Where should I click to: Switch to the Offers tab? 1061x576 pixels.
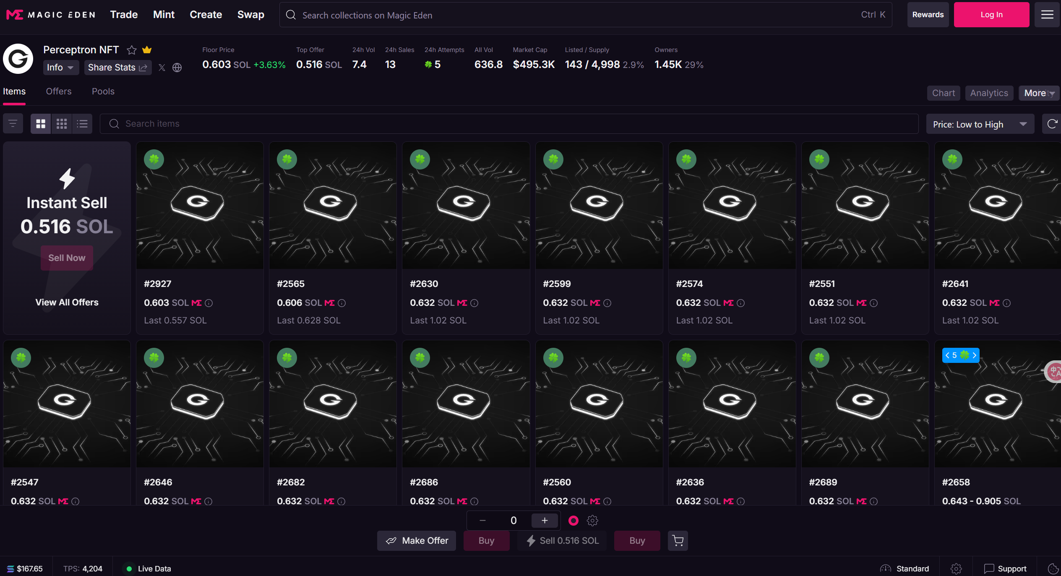coord(59,91)
